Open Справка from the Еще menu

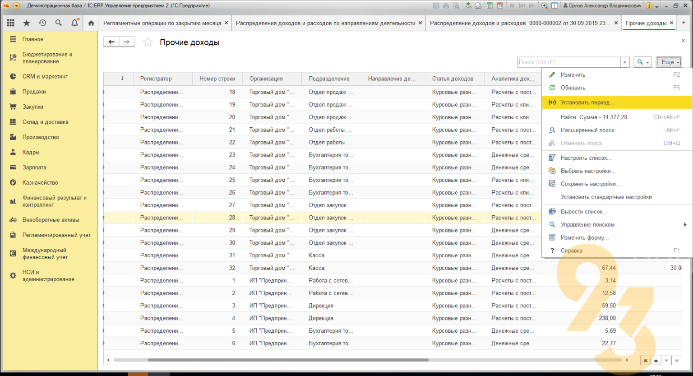coord(617,251)
